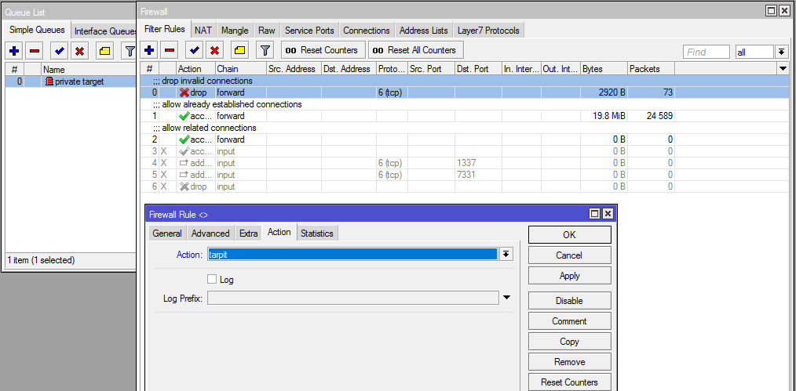This screenshot has height=391, width=796.
Task: Open column chooser dropdown in table header
Action: pos(782,68)
